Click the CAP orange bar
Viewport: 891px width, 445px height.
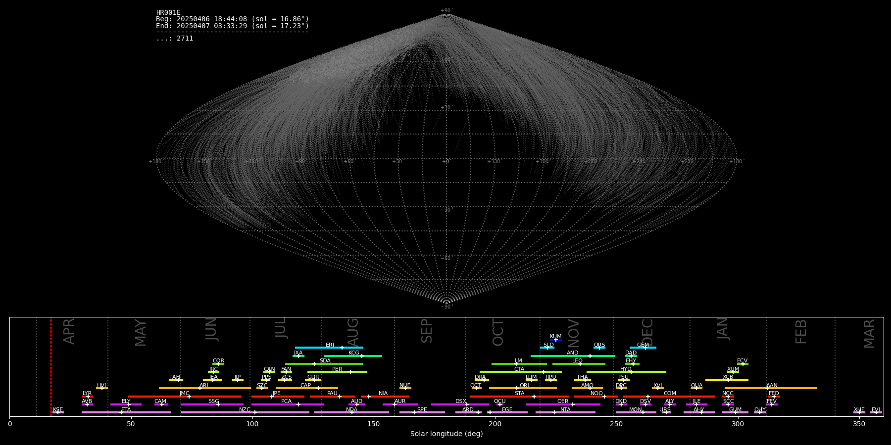click(x=307, y=388)
